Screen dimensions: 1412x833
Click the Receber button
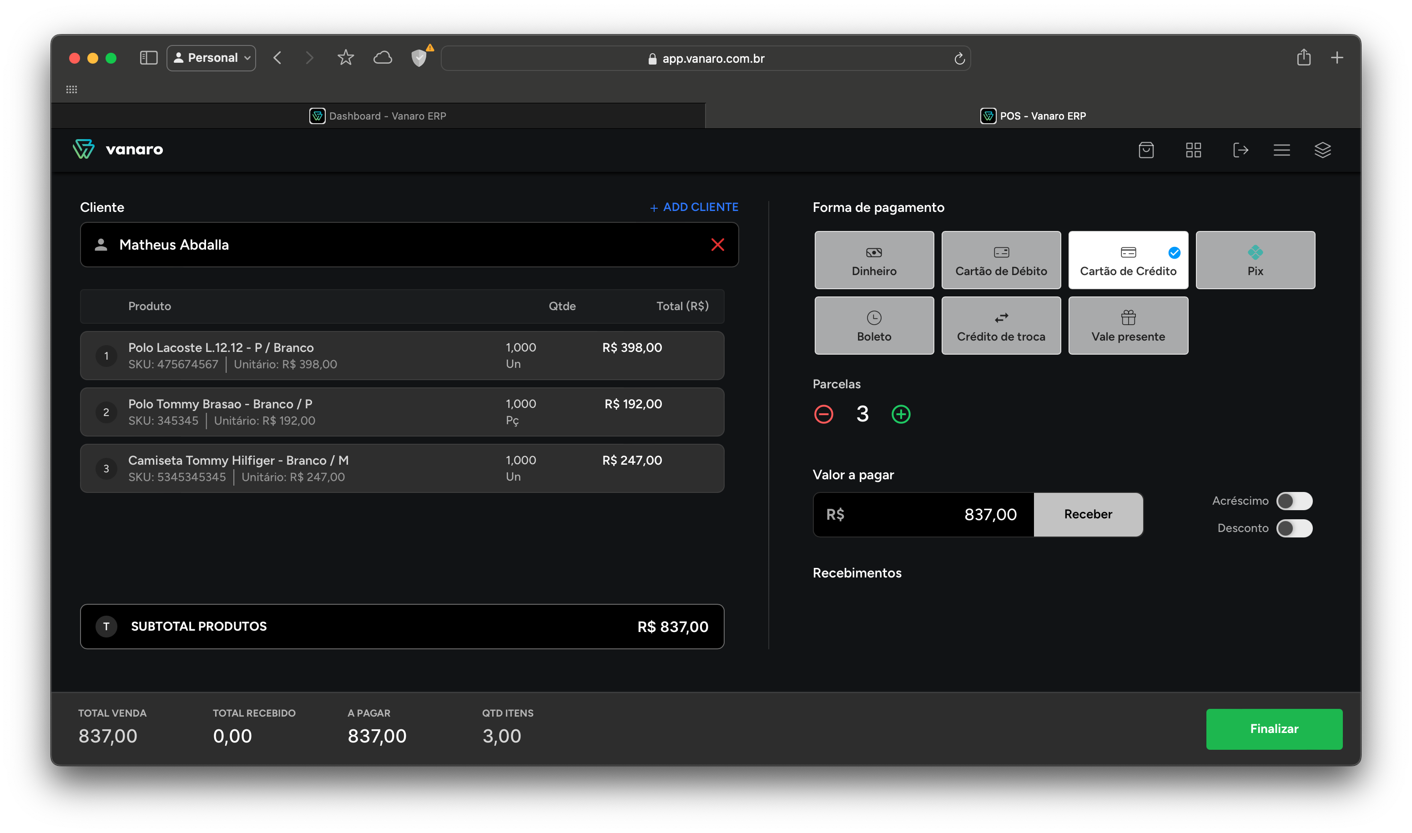pos(1088,514)
